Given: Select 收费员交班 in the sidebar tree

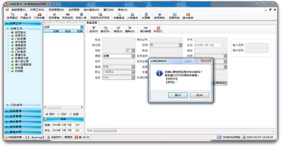Looking at the screenshot, I should (22, 58).
